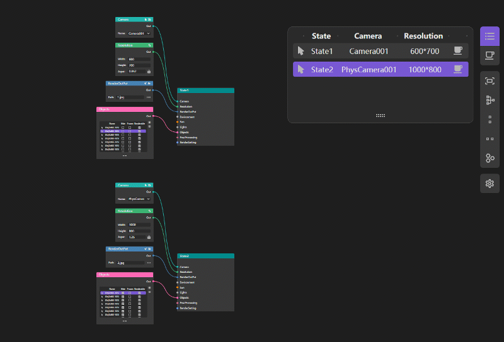
Task: Toggle the state list panel button
Action: (490, 36)
